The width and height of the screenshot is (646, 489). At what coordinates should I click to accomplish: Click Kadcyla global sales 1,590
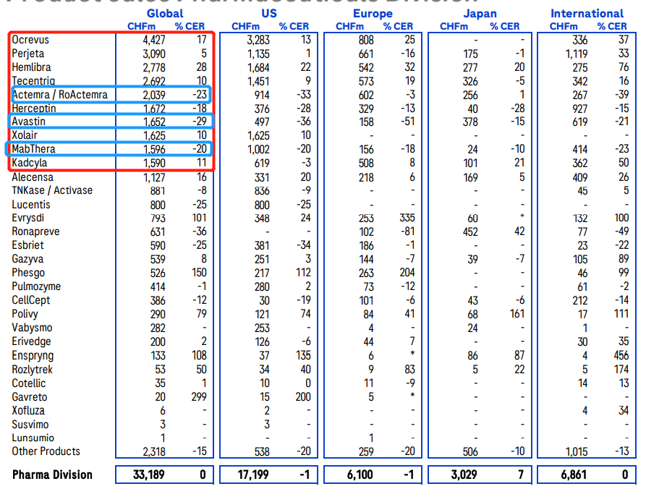pos(154,163)
